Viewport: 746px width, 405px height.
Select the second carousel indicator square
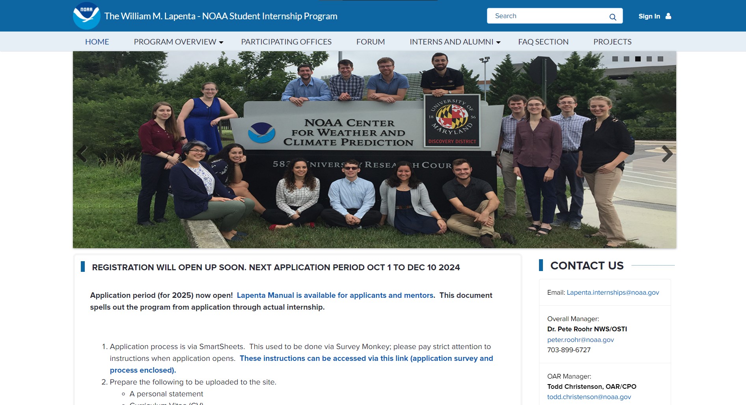(x=626, y=59)
